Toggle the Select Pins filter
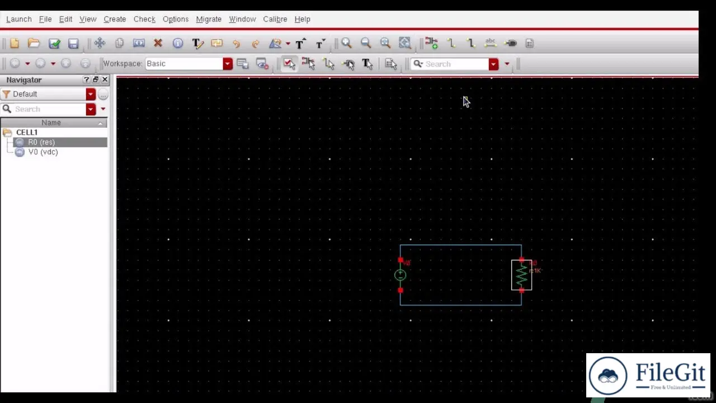716x403 pixels. click(348, 64)
